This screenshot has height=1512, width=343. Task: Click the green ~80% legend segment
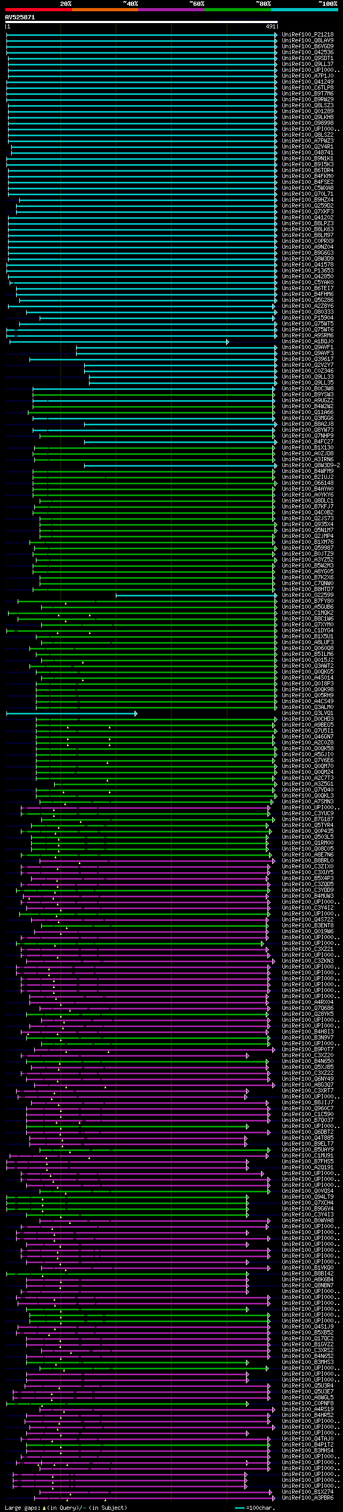pyautogui.click(x=238, y=10)
